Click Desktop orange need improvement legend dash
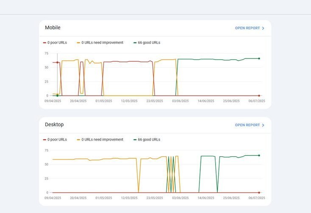 (x=78, y=140)
